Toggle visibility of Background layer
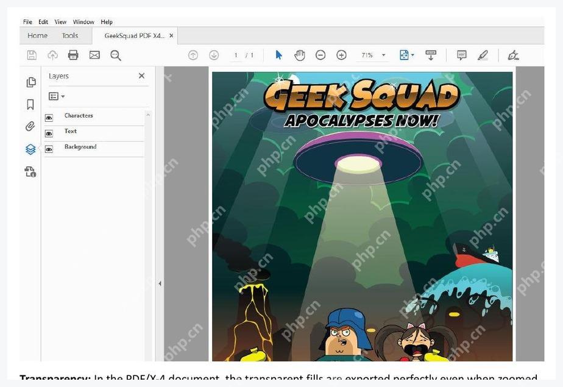Screen dimensions: 563x387 click(49, 149)
